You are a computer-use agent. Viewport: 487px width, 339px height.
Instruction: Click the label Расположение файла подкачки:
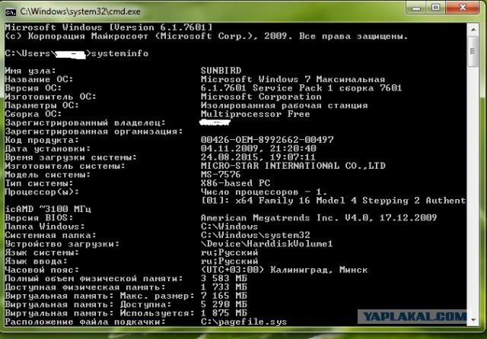pyautogui.click(x=85, y=322)
